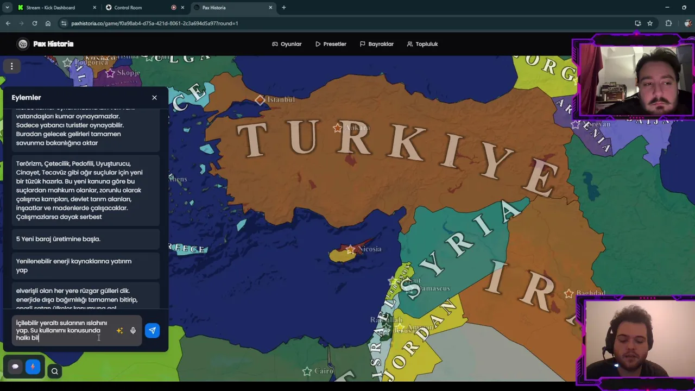Activate the microphone voice input
The width and height of the screenshot is (695, 391).
(x=133, y=330)
